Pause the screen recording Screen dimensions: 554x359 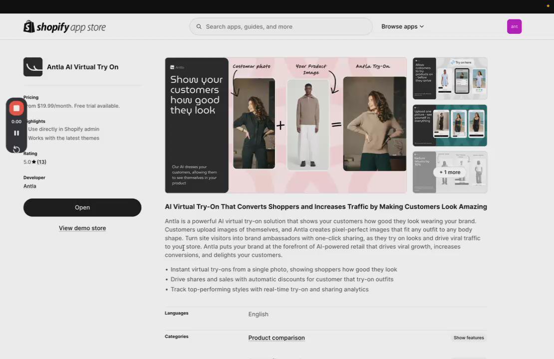tap(16, 133)
